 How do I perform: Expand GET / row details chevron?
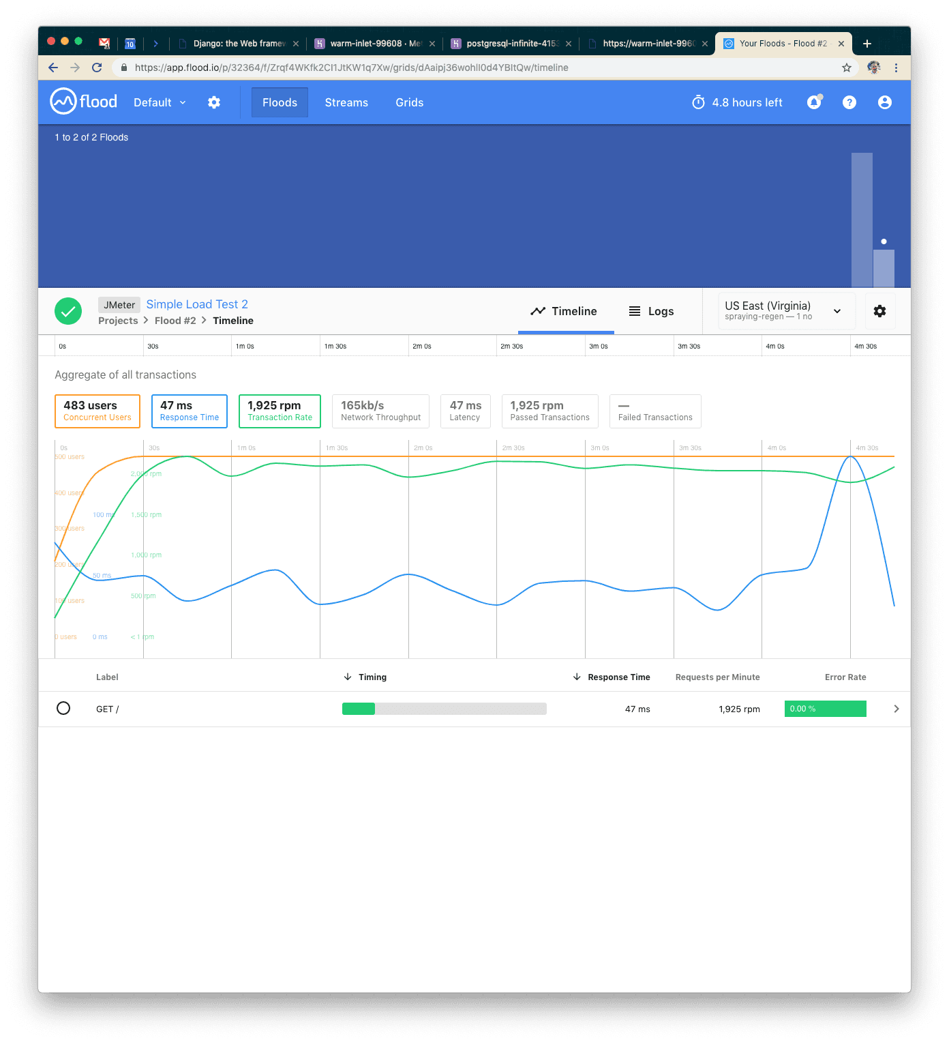click(x=896, y=709)
